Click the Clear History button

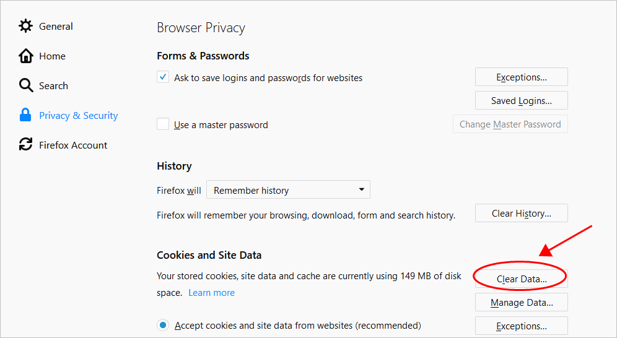(x=522, y=213)
